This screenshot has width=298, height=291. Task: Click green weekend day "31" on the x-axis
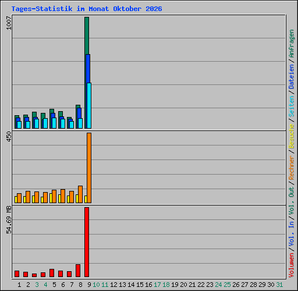pyautogui.click(x=279, y=285)
